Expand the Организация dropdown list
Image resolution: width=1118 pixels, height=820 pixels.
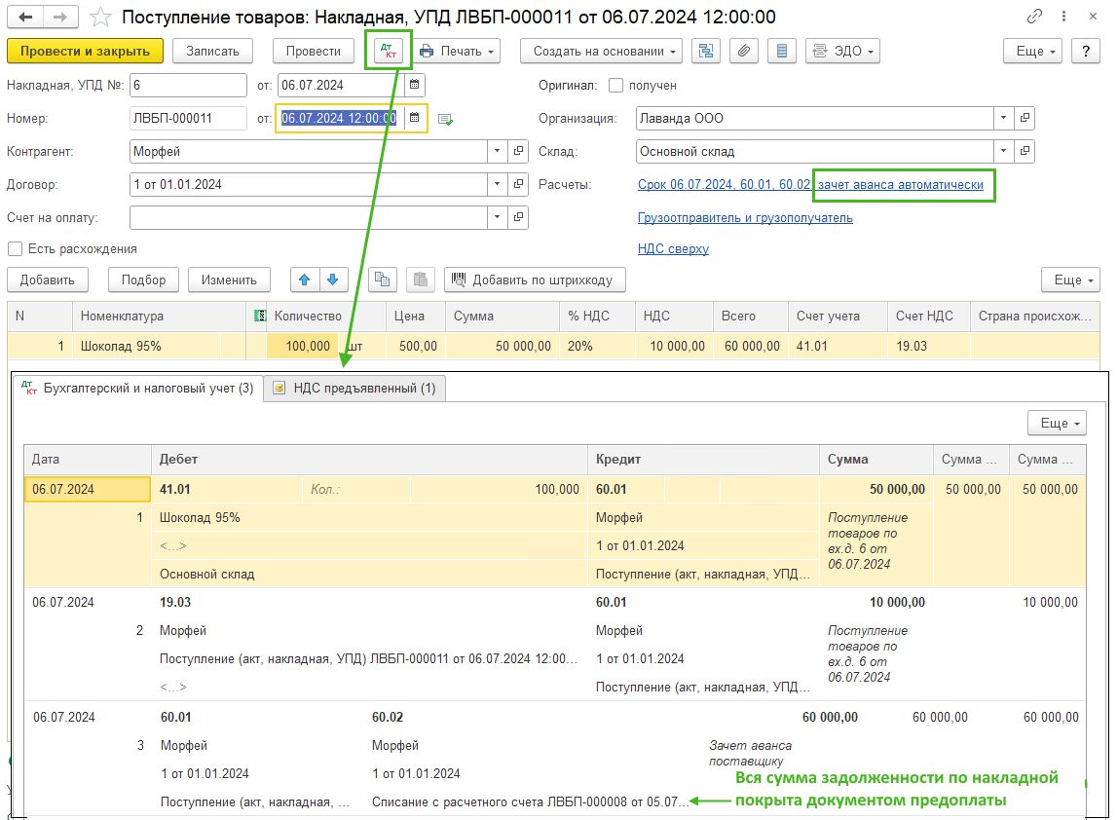point(1003,118)
